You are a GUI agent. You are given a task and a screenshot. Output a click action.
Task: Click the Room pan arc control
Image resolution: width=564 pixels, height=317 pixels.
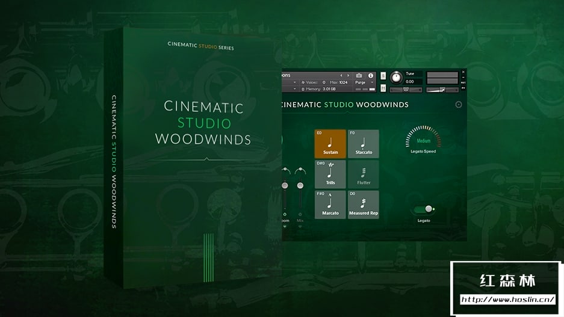point(285,170)
